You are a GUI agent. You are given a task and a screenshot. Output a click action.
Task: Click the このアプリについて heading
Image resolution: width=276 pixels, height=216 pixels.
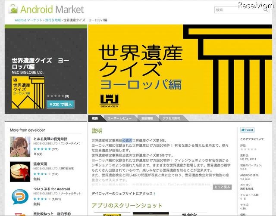point(252,139)
